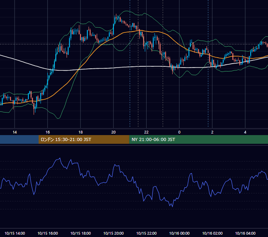Click the 10/15 18:00 date label
This screenshot has height=237, width=268.
[x=80, y=233]
